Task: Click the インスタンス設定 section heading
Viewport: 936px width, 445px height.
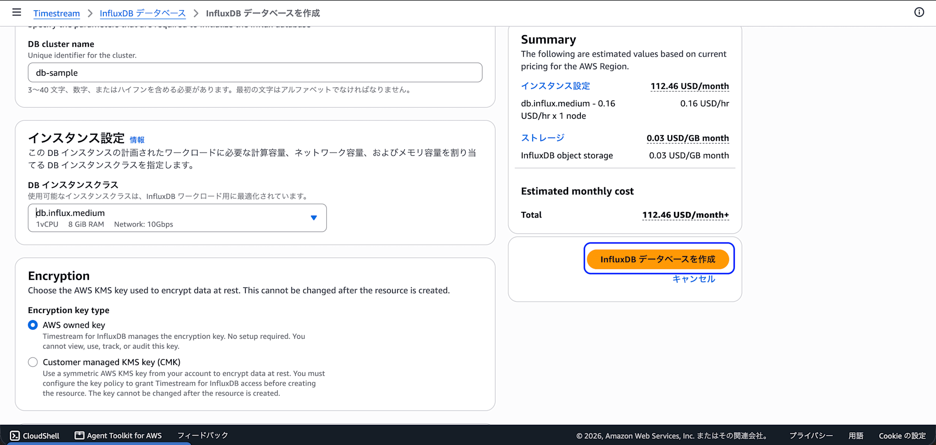Action: pyautogui.click(x=76, y=138)
